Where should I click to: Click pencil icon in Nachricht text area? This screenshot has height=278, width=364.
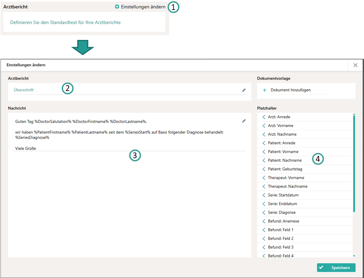point(244,121)
